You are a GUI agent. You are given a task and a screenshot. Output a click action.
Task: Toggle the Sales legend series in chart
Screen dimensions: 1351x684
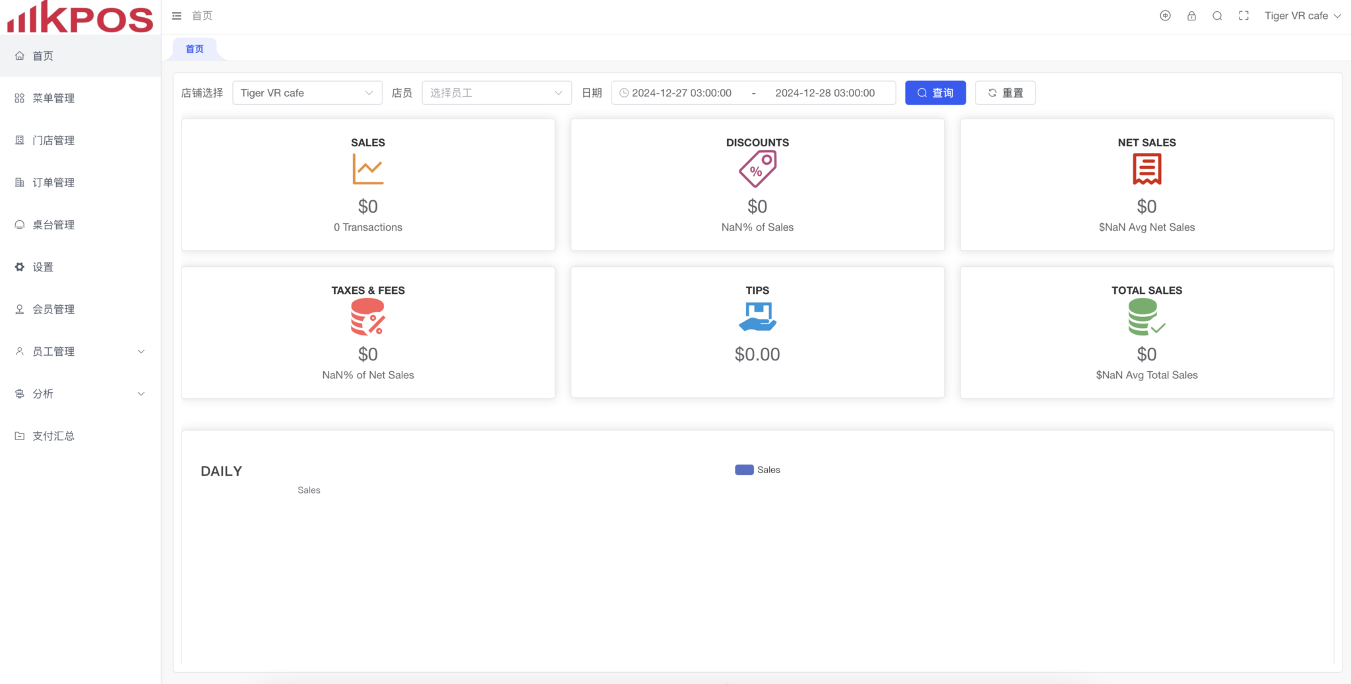click(x=757, y=470)
